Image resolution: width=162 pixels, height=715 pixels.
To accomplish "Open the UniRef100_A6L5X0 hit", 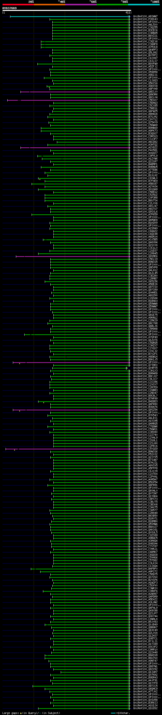I will tap(145, 25).
